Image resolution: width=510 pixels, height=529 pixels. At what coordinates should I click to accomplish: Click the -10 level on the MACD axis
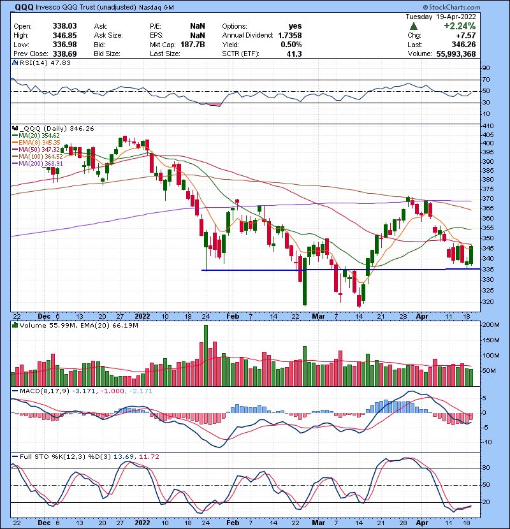486,442
